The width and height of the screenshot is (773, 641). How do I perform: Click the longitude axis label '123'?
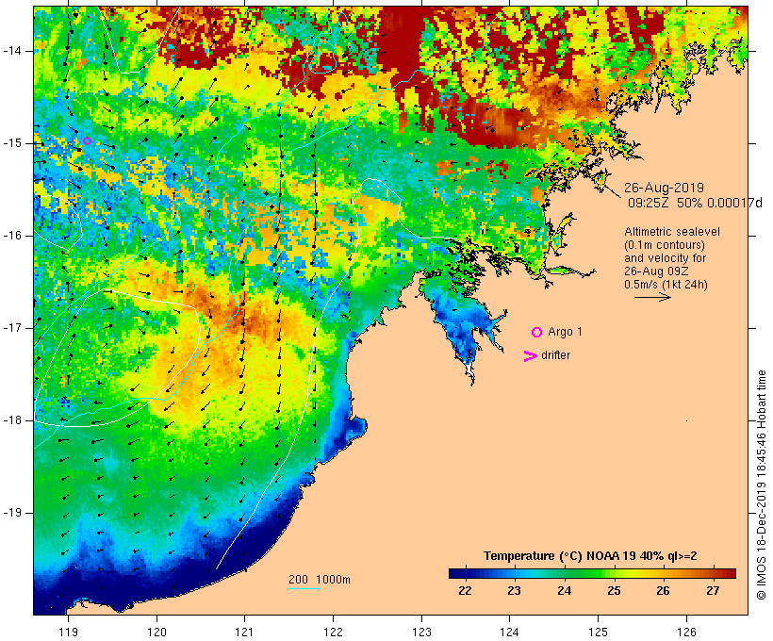[421, 632]
